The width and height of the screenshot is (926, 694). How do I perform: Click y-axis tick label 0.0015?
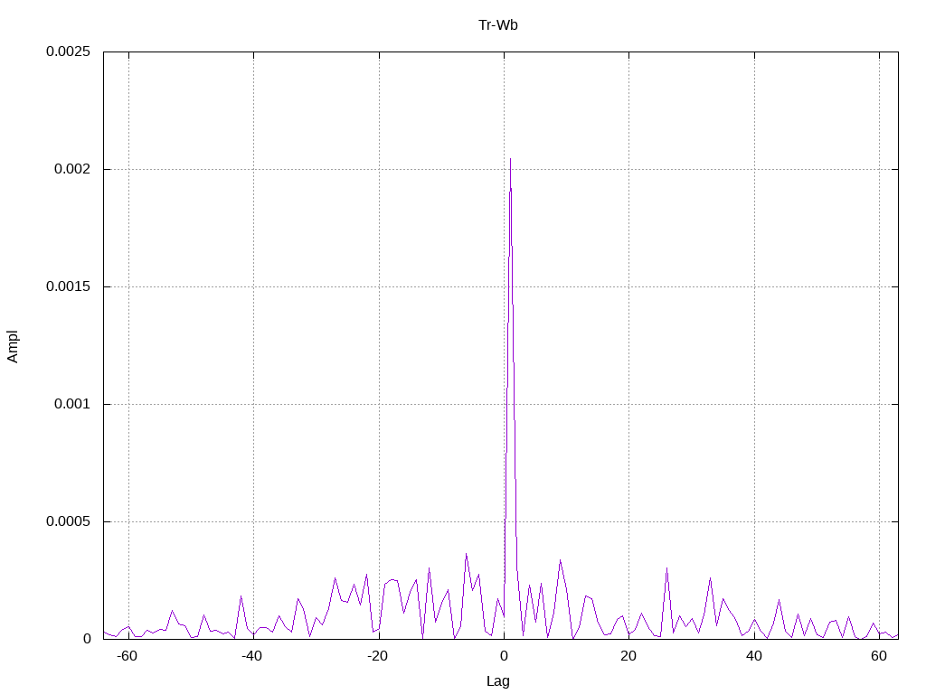[x=69, y=286]
